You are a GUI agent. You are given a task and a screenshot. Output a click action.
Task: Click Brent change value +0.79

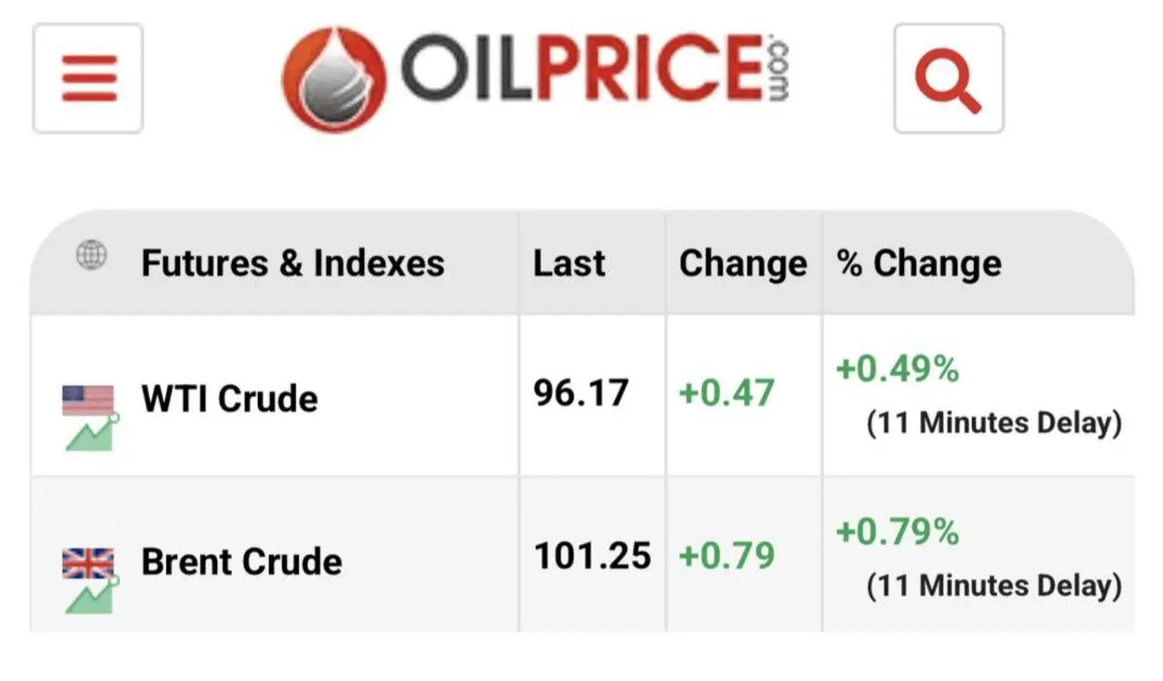(726, 556)
